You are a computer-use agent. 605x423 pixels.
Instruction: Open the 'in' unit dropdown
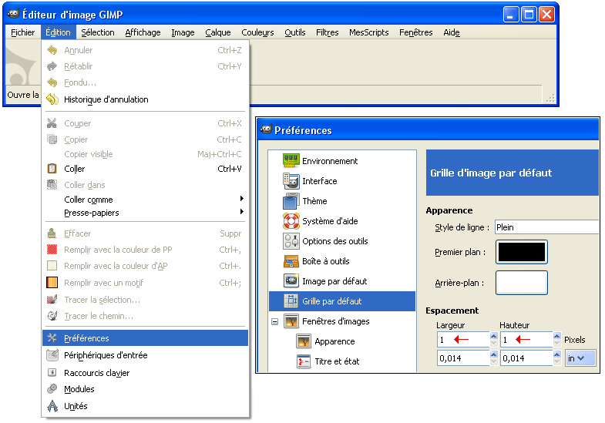tap(580, 358)
